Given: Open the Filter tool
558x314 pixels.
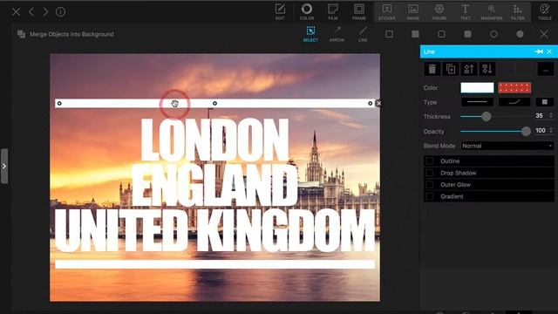Looking at the screenshot, I should point(517,11).
